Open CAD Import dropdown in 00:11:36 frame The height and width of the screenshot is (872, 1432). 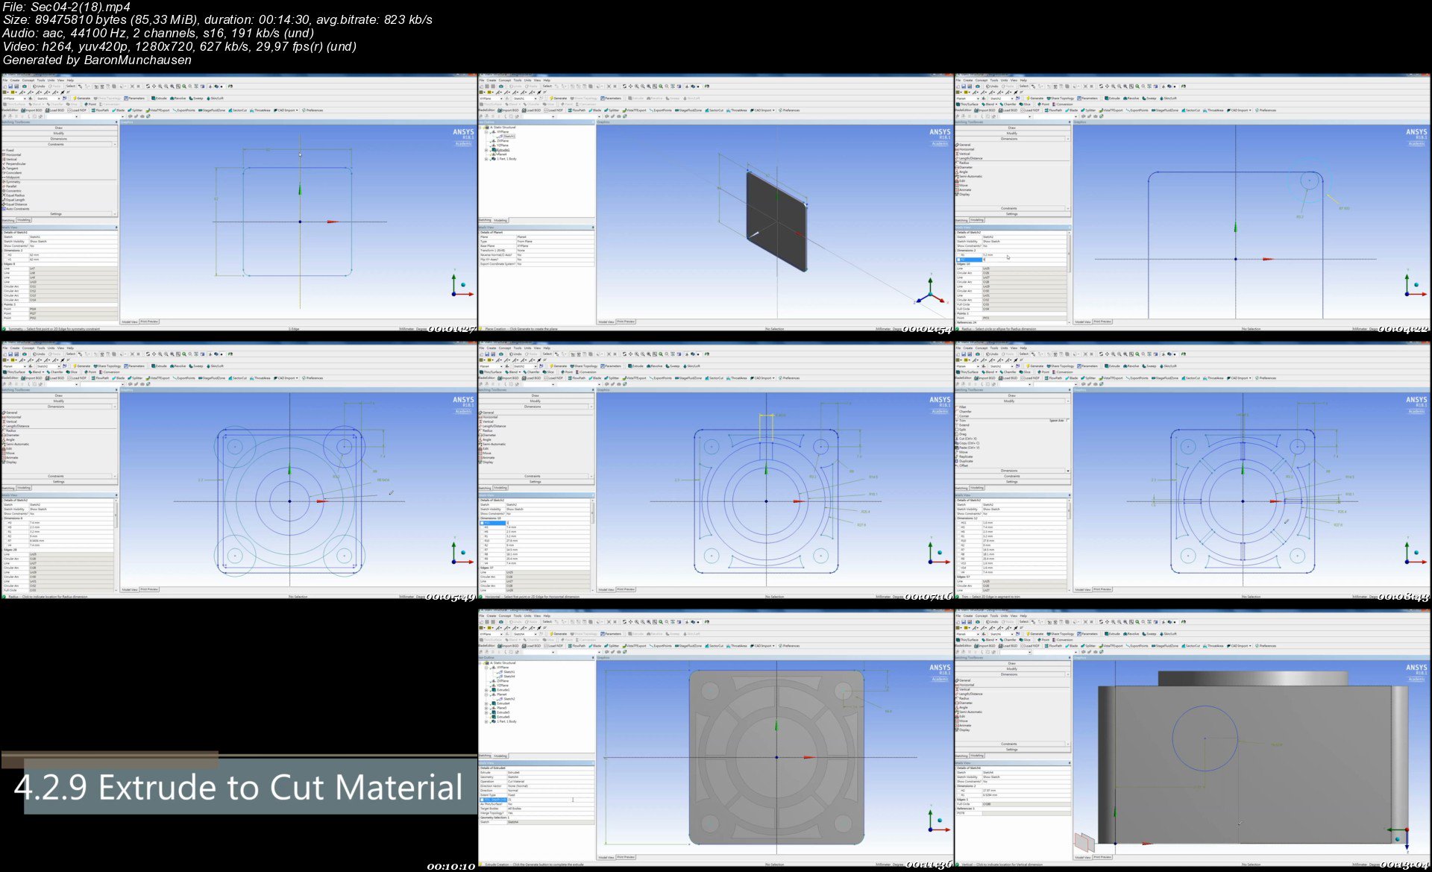coord(764,645)
